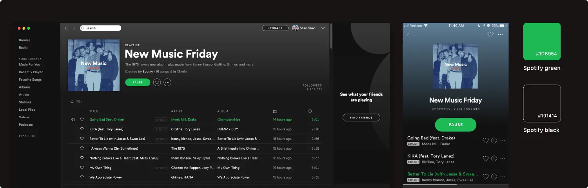The width and height of the screenshot is (588, 188).
Task: Open Shan Shen profile avatar
Action: 296,28
